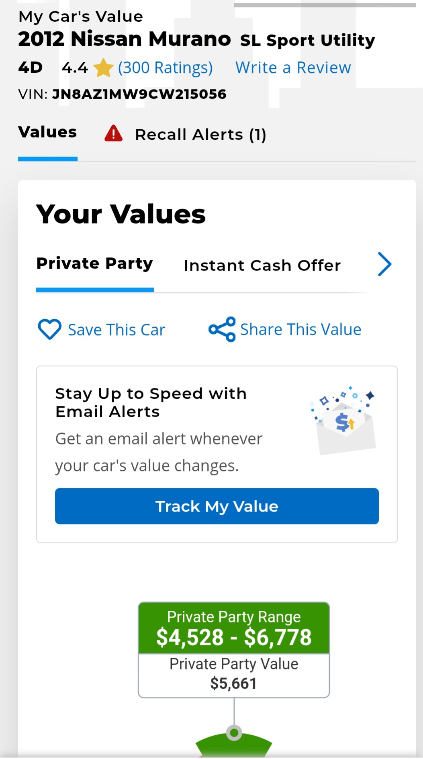Tap the Private Party Value $5,661 amount
The width and height of the screenshot is (423, 759).
tap(233, 683)
